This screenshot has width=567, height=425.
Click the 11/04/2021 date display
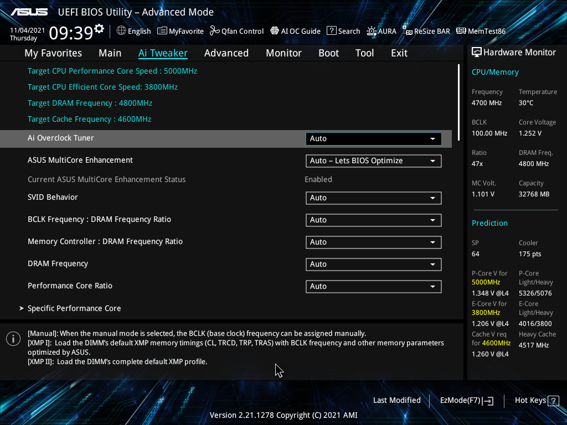27,30
